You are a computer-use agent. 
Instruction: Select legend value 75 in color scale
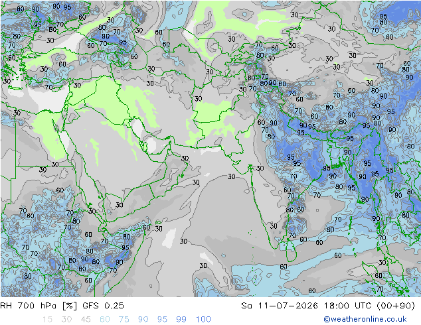[x=124, y=320]
